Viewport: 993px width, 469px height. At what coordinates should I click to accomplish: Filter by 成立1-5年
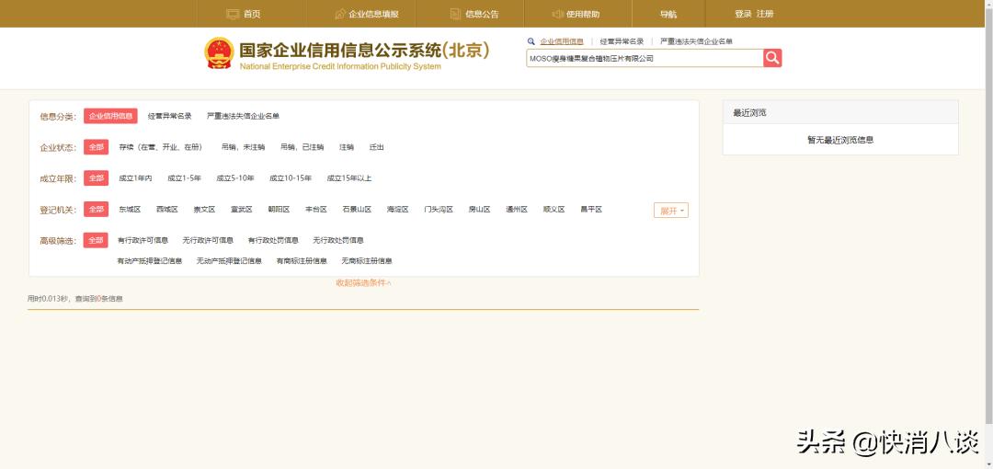[184, 178]
